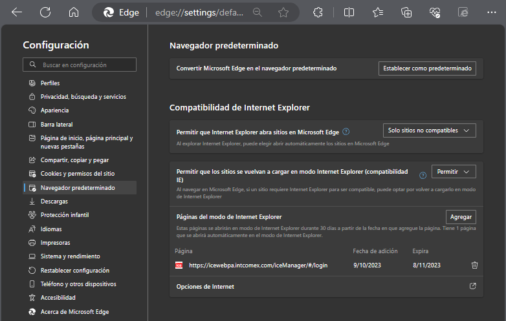Open Compartir, copiar y pegar

click(80, 160)
